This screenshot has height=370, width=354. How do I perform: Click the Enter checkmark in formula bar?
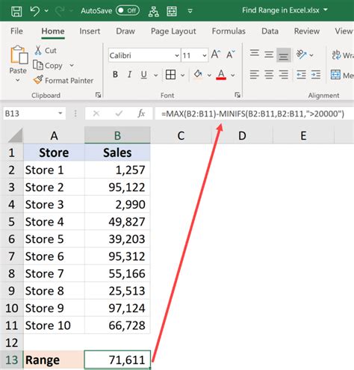tap(119, 114)
